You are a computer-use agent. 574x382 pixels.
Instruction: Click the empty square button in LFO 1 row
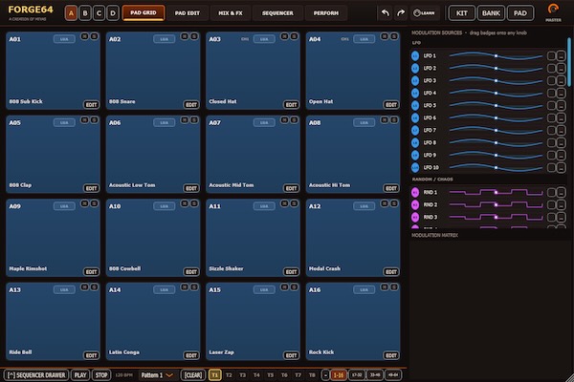point(551,56)
